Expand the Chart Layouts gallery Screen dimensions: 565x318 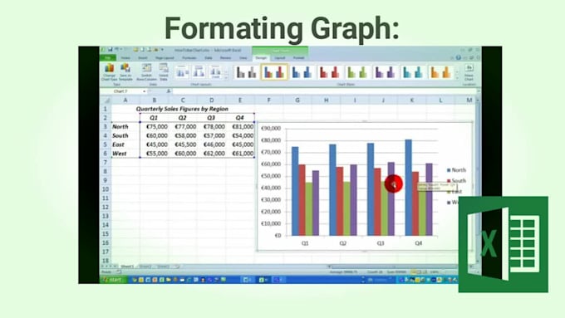226,78
